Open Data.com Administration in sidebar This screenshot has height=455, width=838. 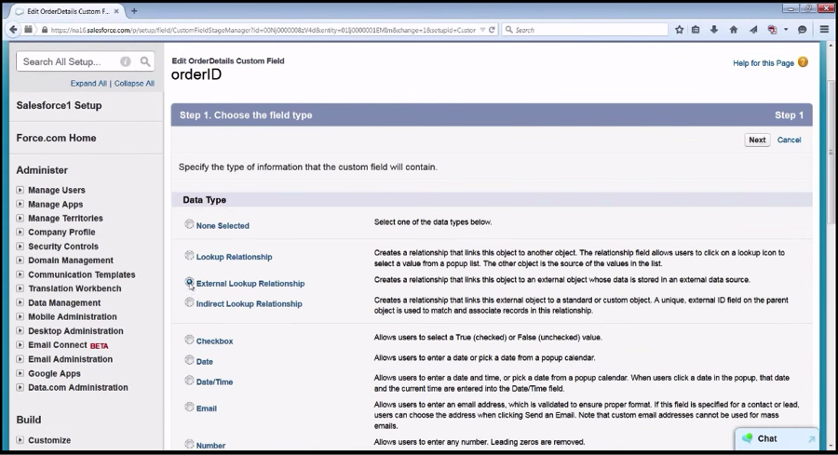[x=78, y=388]
